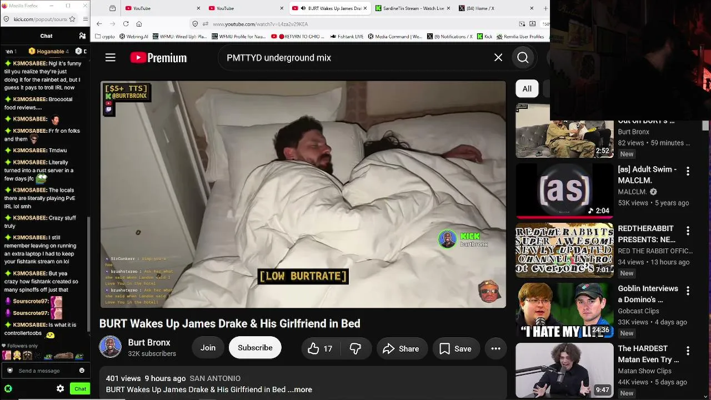Viewport: 711px width, 400px height.
Task: Open the Firefox tab list view button
Action: (112, 8)
